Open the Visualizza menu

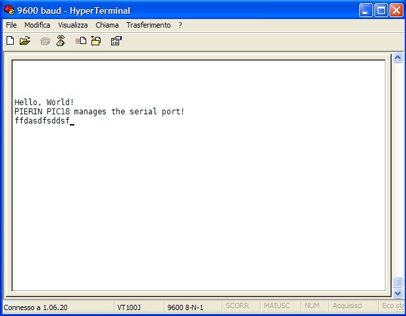click(72, 25)
